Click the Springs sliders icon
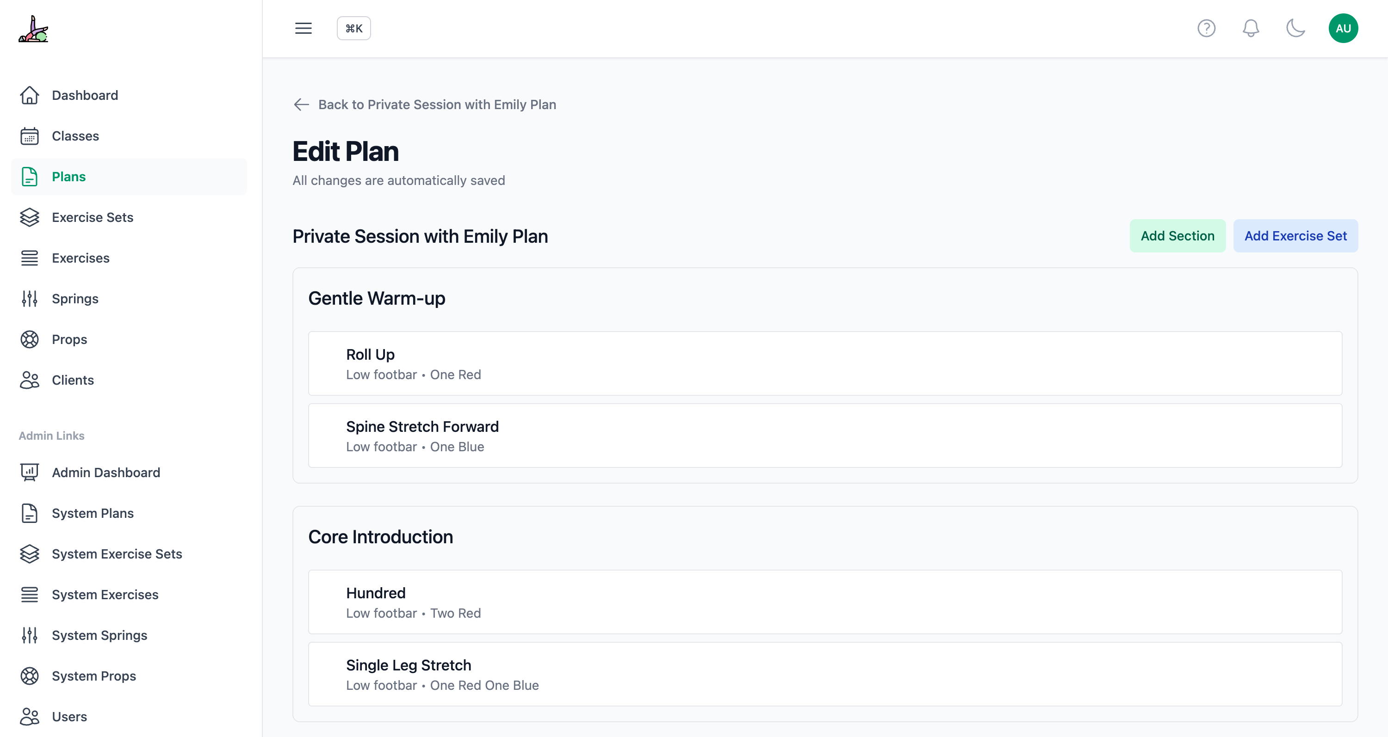 tap(30, 299)
